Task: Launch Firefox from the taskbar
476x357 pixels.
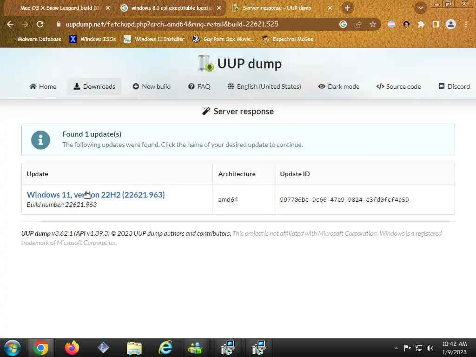Action: tap(72, 348)
